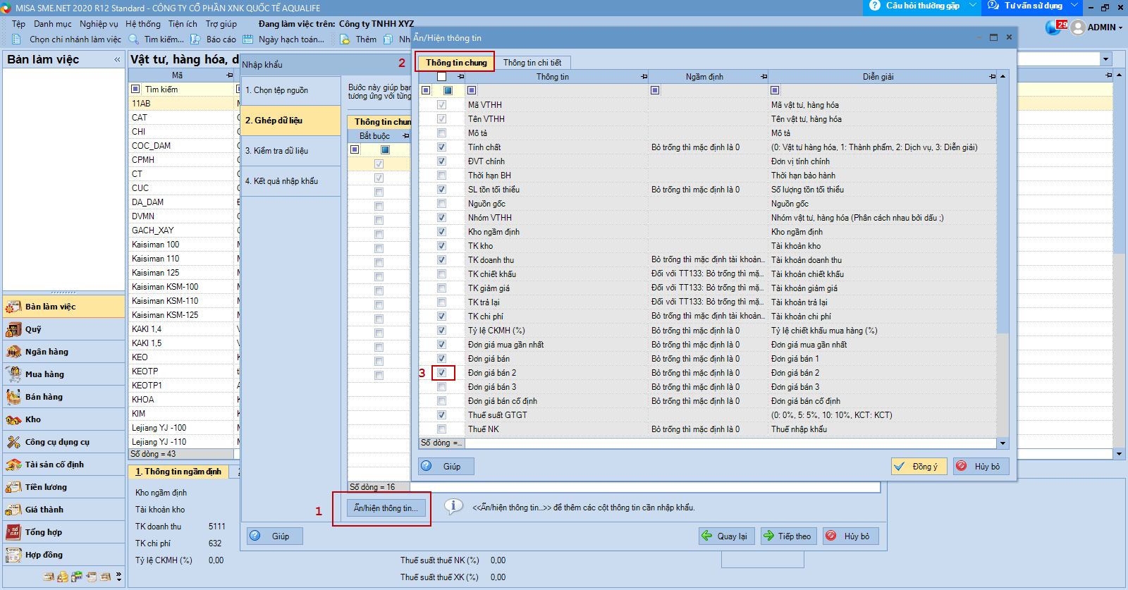Click Tiếp theo in import wizard
The height and width of the screenshot is (590, 1128).
click(787, 536)
